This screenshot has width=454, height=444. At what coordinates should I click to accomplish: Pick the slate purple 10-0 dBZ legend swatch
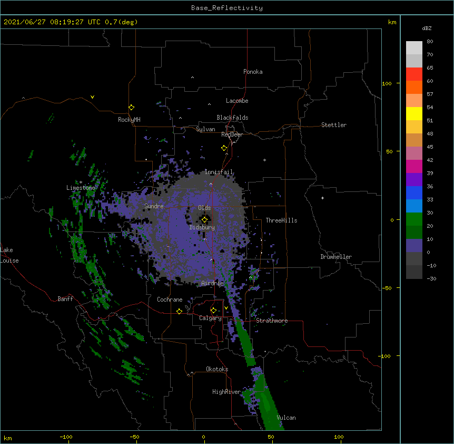[414, 246]
